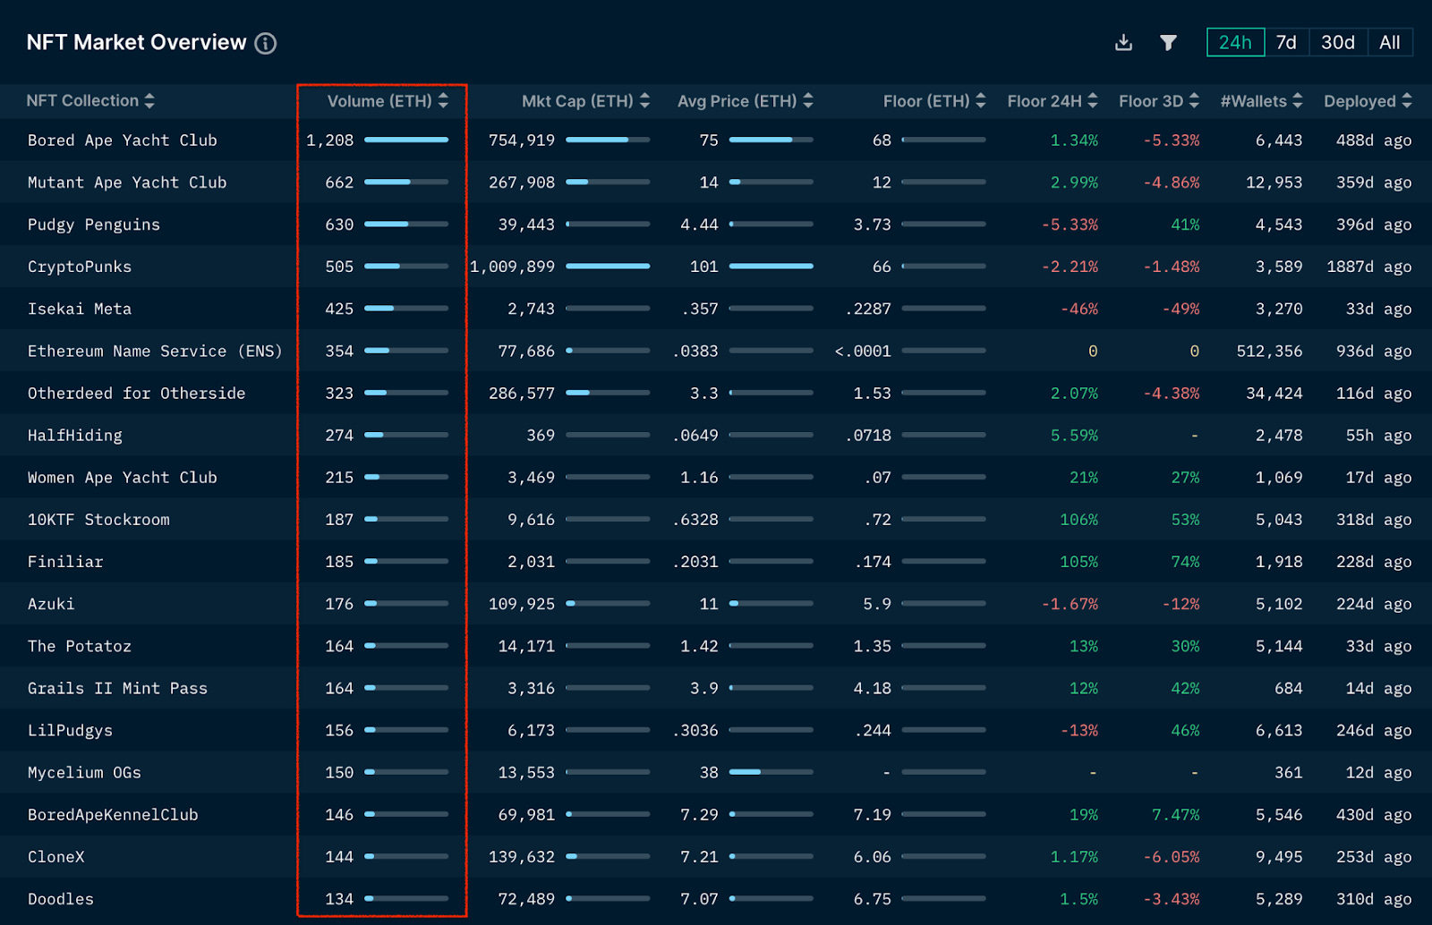1432x925 pixels.
Task: Click Otherdeed for Otherside row name
Action: pyautogui.click(x=136, y=393)
